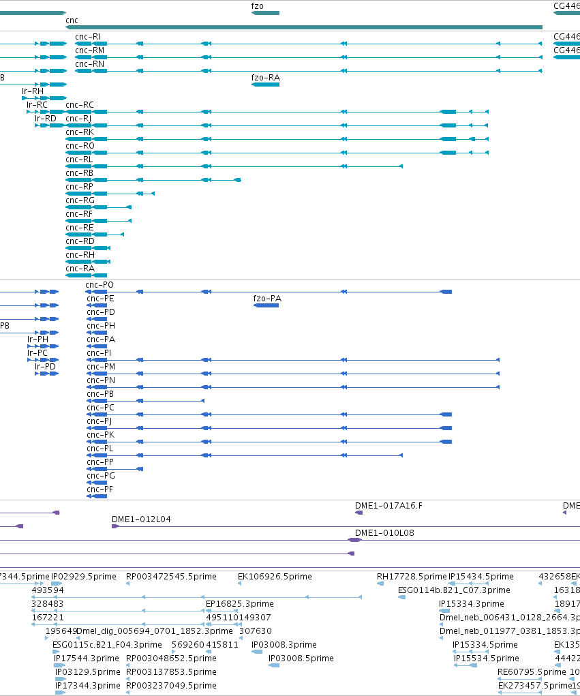Select the cnc-RA transcript label
The height and width of the screenshot is (696, 580).
80,269
